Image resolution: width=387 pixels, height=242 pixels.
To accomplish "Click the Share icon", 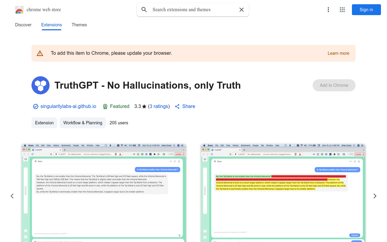I will click(x=177, y=106).
